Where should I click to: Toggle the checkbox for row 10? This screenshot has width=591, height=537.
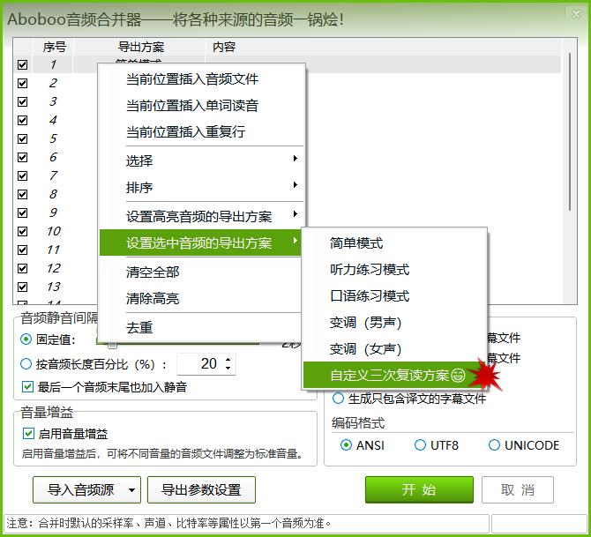pyautogui.click(x=23, y=231)
